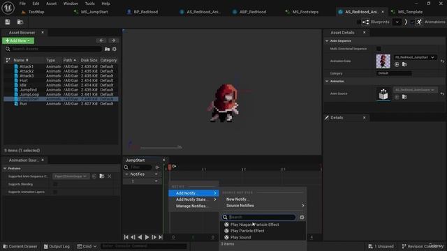Collapse the Features section

point(5,169)
